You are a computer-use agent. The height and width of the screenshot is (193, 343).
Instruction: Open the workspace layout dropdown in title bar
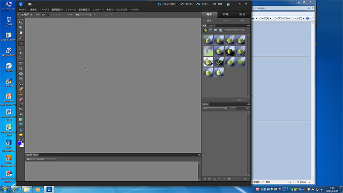pos(31,4)
